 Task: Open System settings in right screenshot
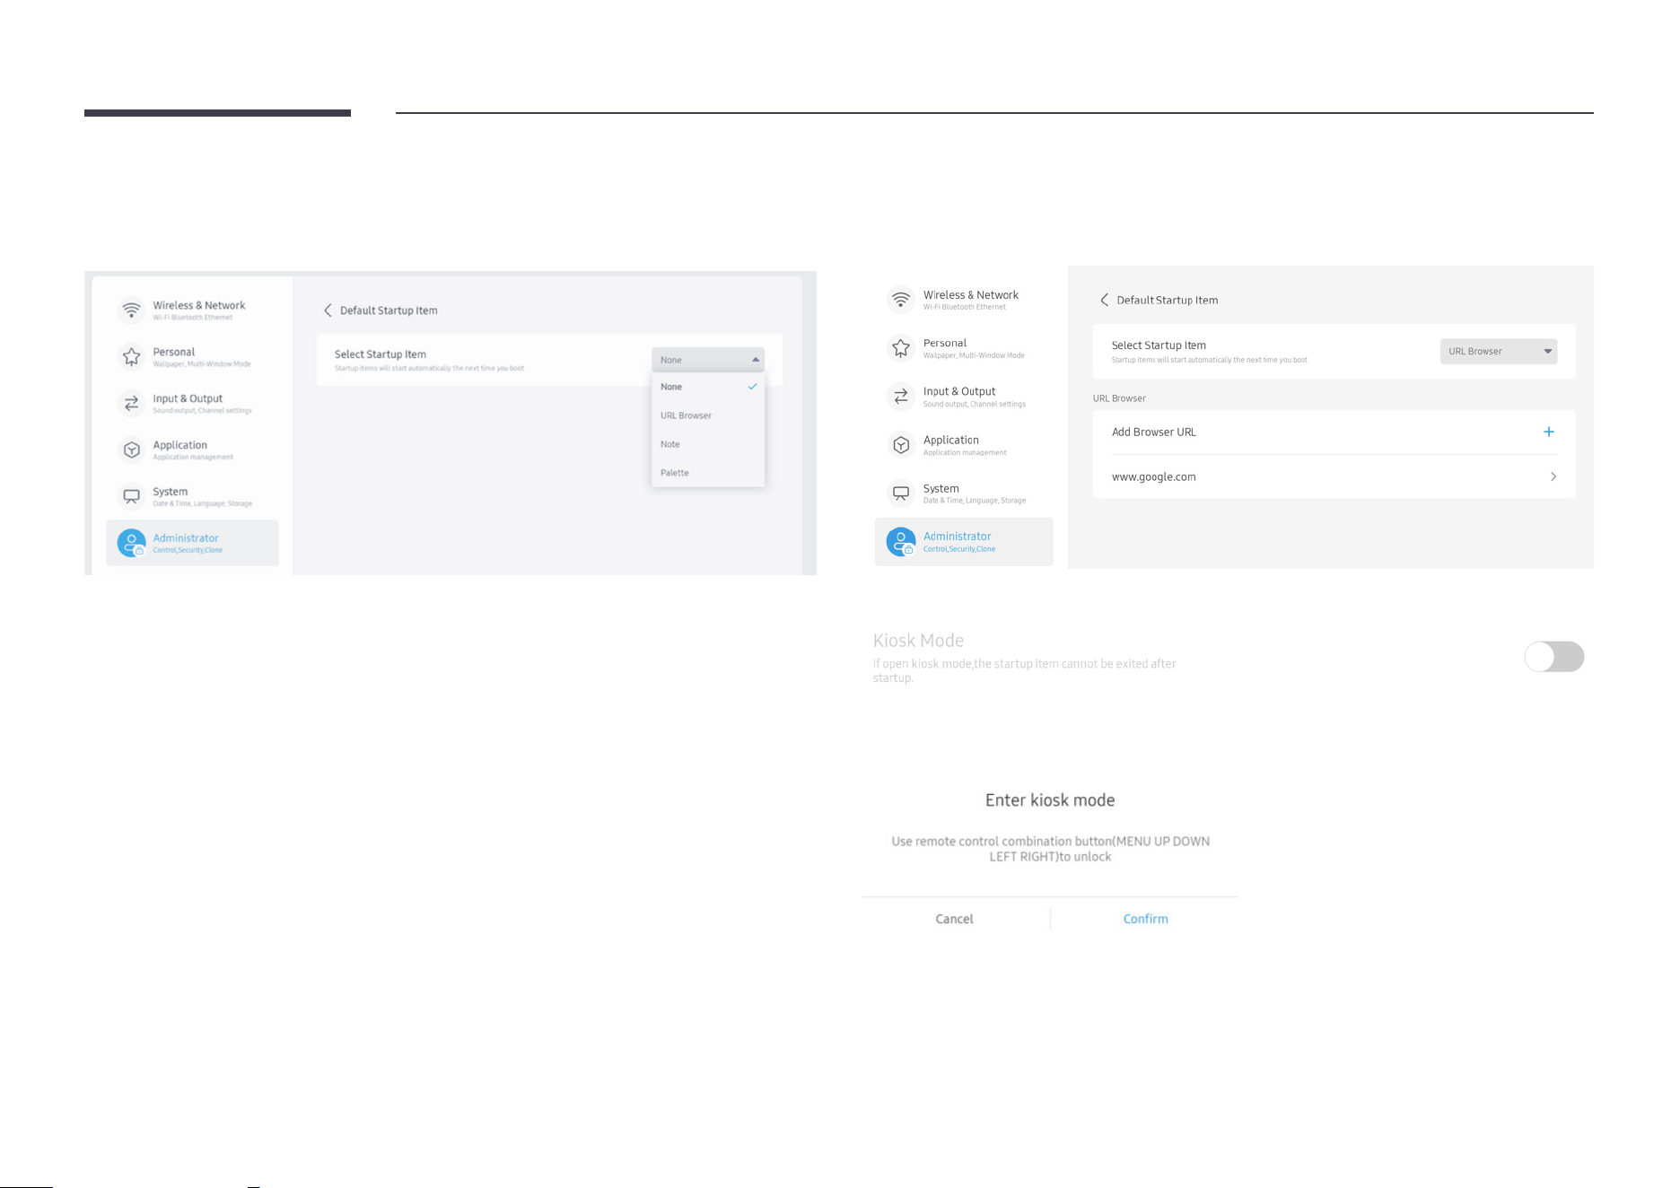click(964, 493)
